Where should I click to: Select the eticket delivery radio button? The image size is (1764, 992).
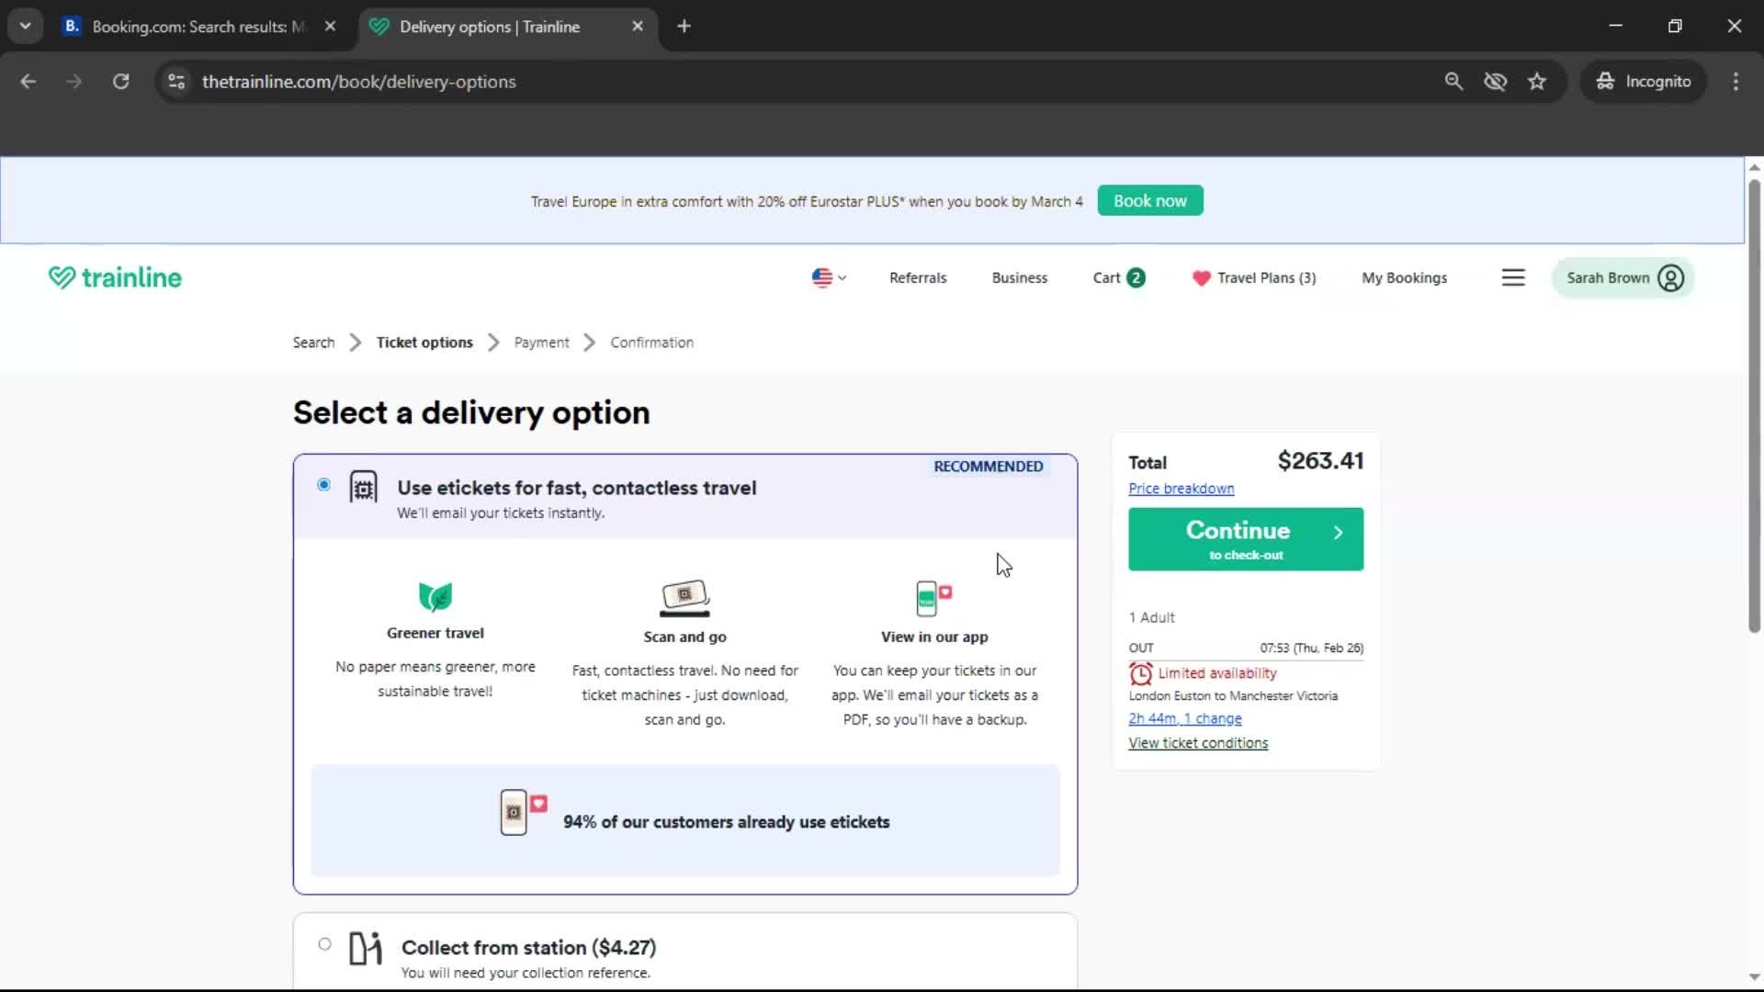point(323,484)
